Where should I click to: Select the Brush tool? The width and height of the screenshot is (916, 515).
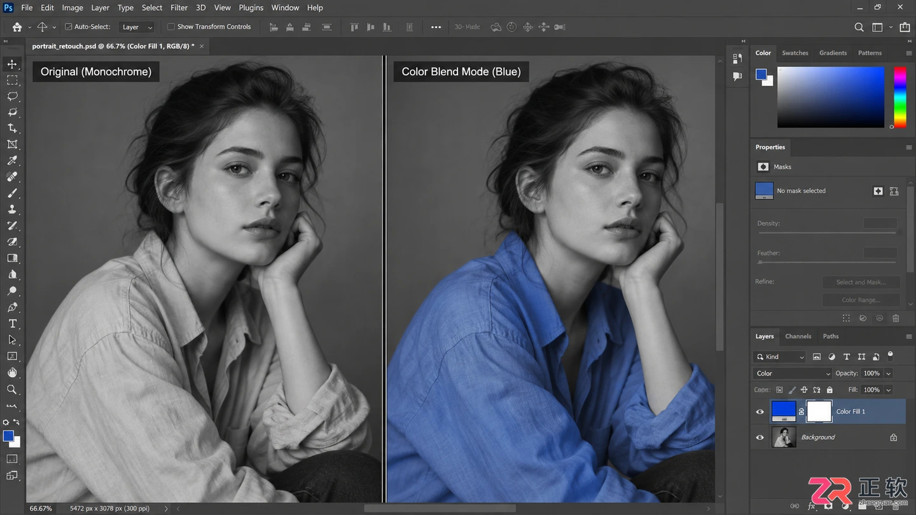(x=12, y=193)
